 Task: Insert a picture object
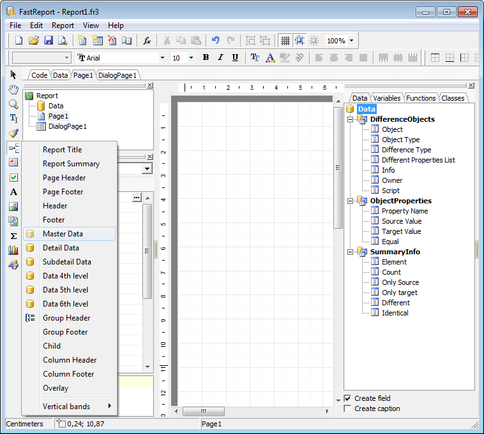(13, 206)
